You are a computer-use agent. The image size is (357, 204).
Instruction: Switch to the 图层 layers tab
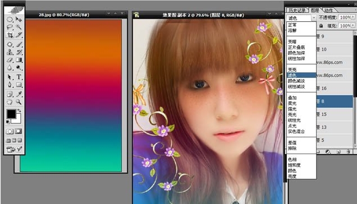[315, 10]
